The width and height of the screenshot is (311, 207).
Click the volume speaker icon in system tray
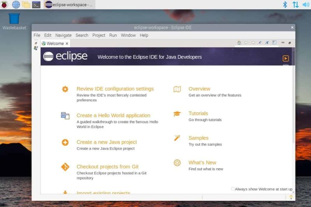click(306, 5)
